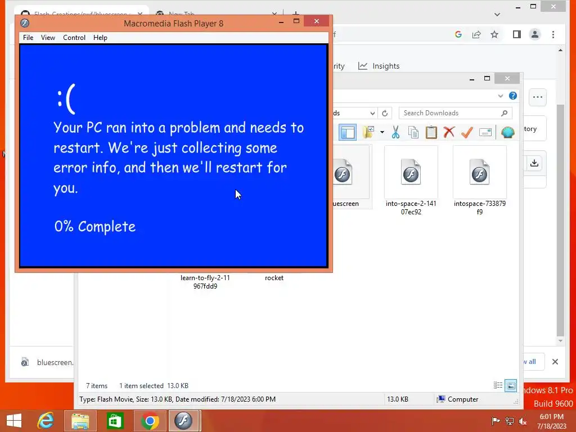Launch Internet Explorer from the taskbar
The width and height of the screenshot is (576, 432).
46,421
